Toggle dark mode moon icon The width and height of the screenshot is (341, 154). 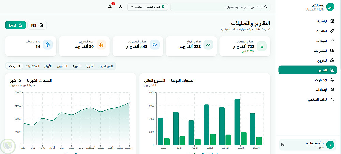coord(121,7)
